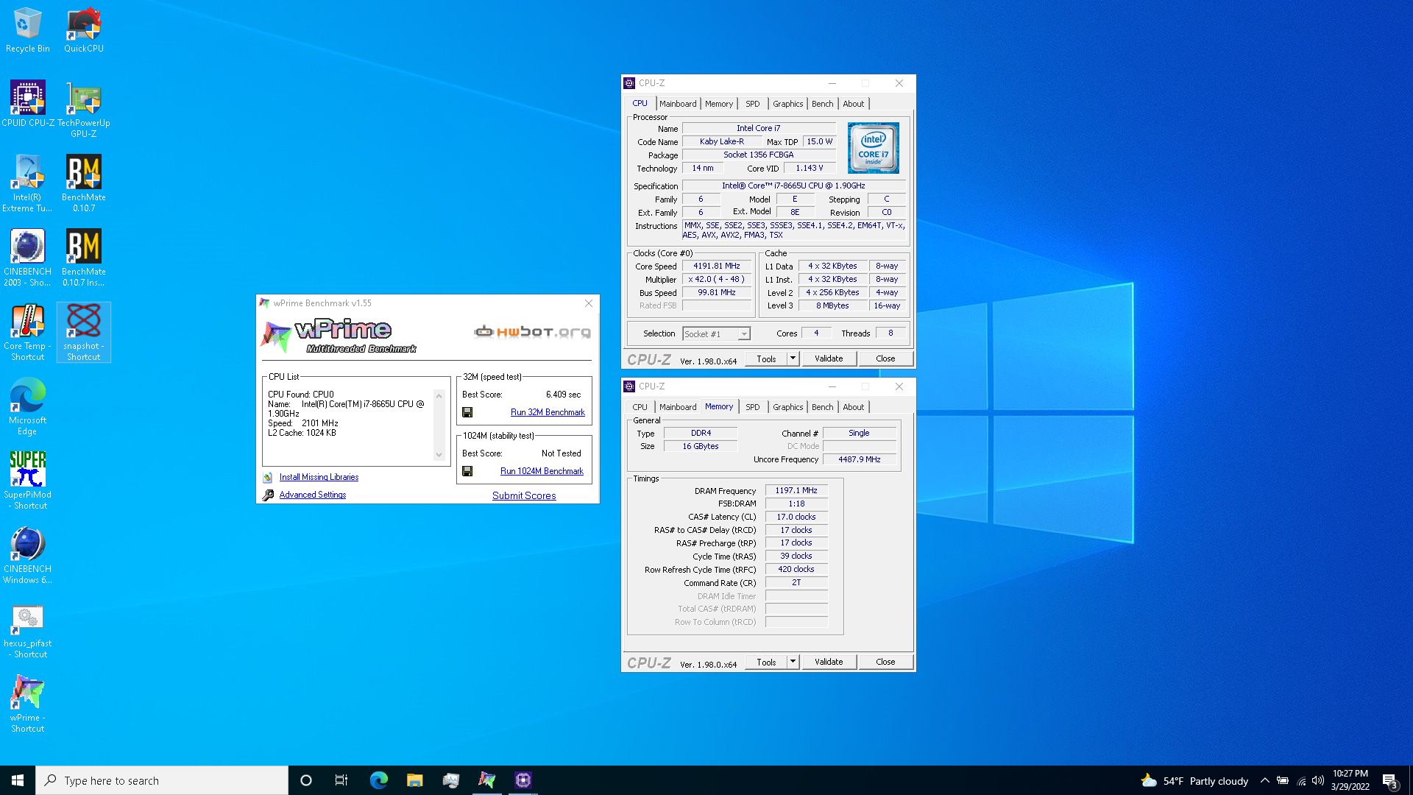The height and width of the screenshot is (795, 1413).
Task: Open Bench tab in upper CPU-Z
Action: tap(823, 104)
